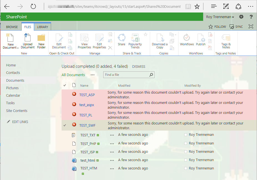
Task: Open the TEST_HTM item ellipsis menu
Action: (112, 169)
